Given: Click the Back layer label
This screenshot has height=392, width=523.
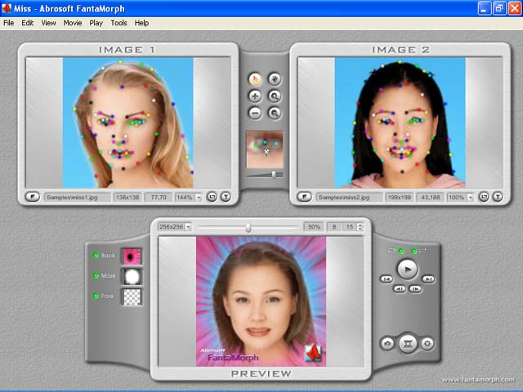Looking at the screenshot, I should [108, 256].
